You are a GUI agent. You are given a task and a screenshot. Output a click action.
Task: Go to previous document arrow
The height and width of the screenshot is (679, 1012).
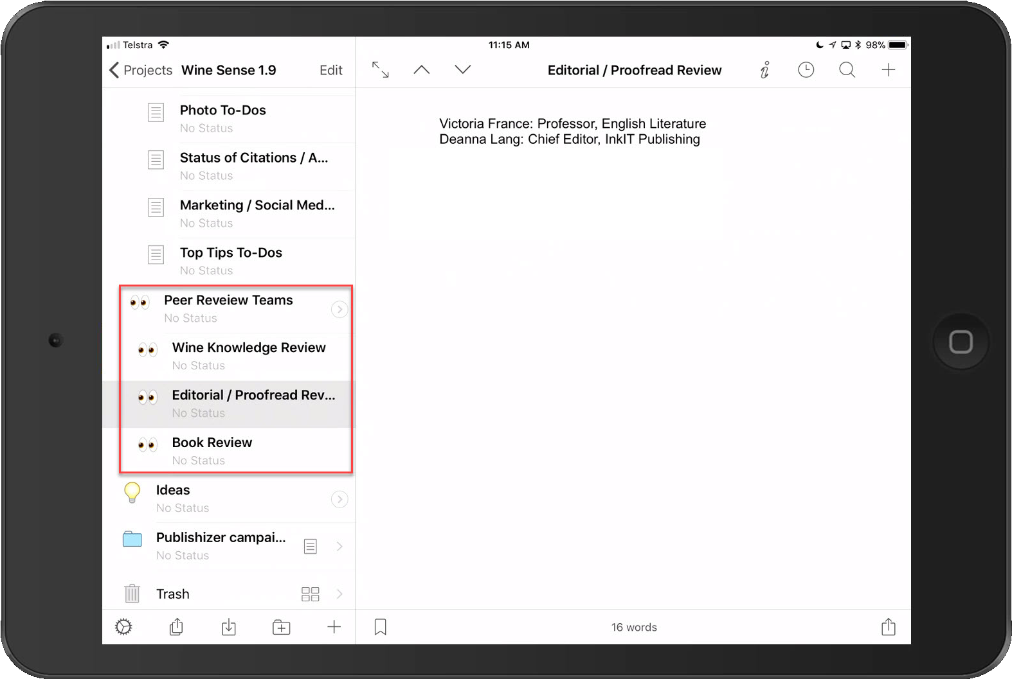pyautogui.click(x=422, y=70)
